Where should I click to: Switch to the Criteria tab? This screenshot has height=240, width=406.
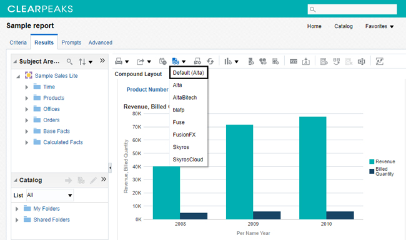click(18, 42)
